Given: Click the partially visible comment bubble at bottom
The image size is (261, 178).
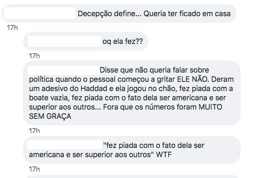Looking at the screenshot, I should pyautogui.click(x=132, y=177).
